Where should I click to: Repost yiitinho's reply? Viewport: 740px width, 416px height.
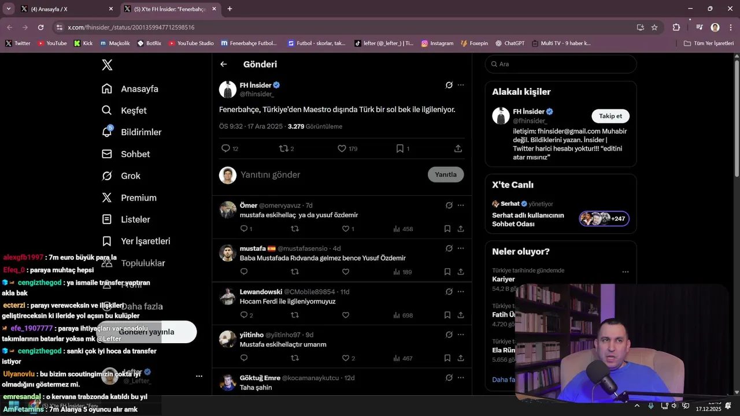(295, 358)
